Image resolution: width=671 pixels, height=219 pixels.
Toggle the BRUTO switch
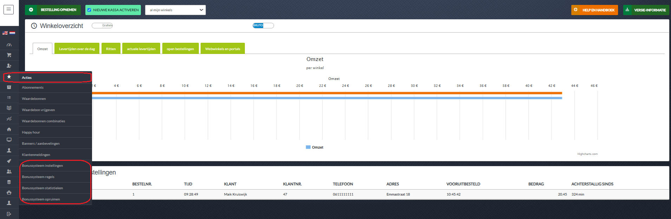point(263,25)
